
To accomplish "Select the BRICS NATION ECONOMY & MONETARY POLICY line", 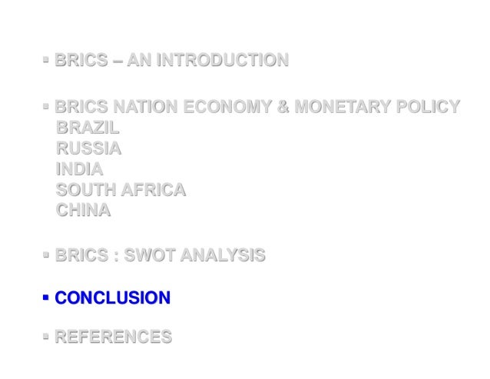I will click(x=257, y=106).
